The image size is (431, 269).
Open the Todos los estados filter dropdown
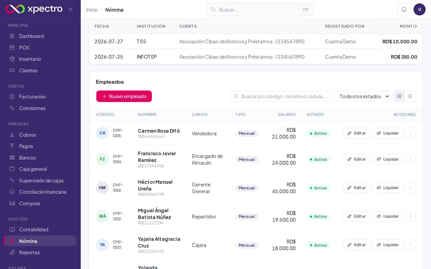coord(362,96)
